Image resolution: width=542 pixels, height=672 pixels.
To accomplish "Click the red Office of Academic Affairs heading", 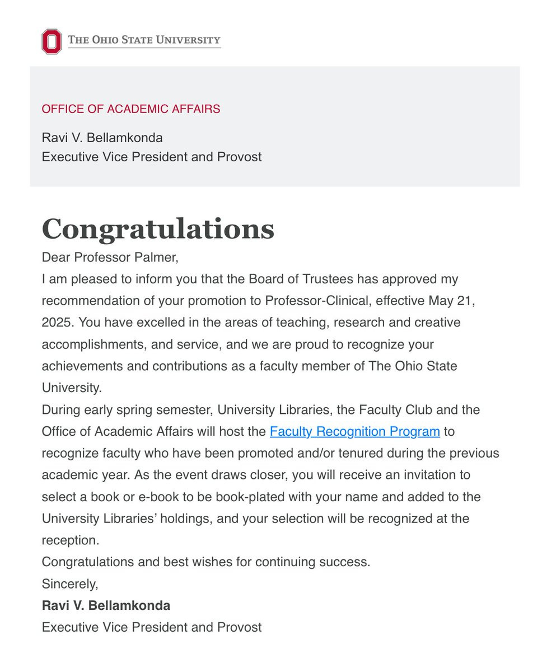I will [x=131, y=109].
